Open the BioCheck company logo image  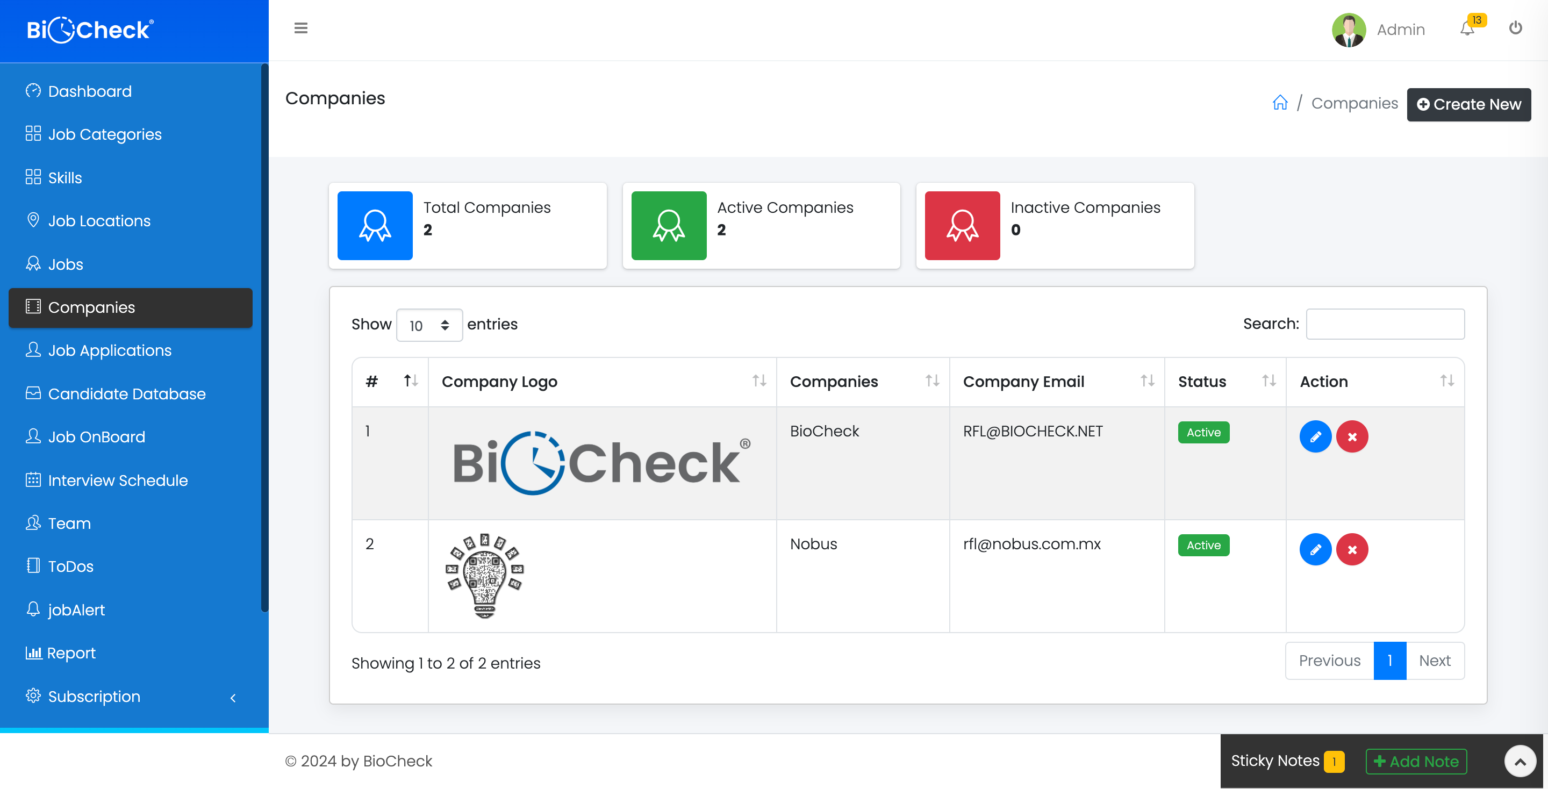(x=601, y=463)
